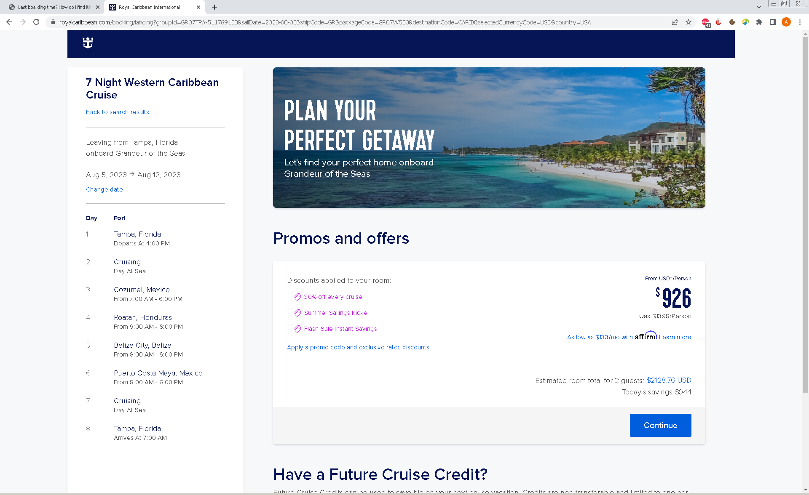Open the Chrome three-dot menu
Image resolution: width=809 pixels, height=495 pixels.
800,22
